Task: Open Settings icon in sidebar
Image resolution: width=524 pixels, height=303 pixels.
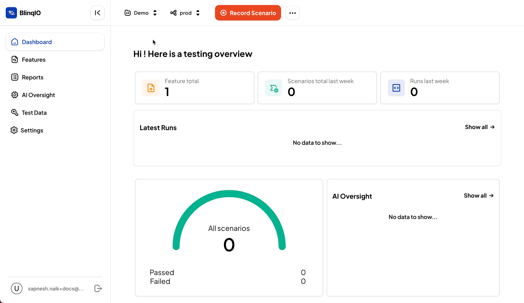Action: pyautogui.click(x=14, y=130)
